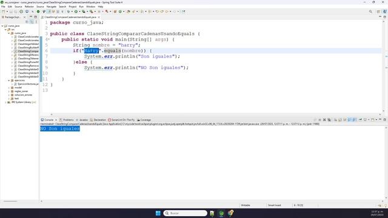Open the Navigate menu
Image resolution: width=388 pixels, height=218 pixels.
point(51,7)
